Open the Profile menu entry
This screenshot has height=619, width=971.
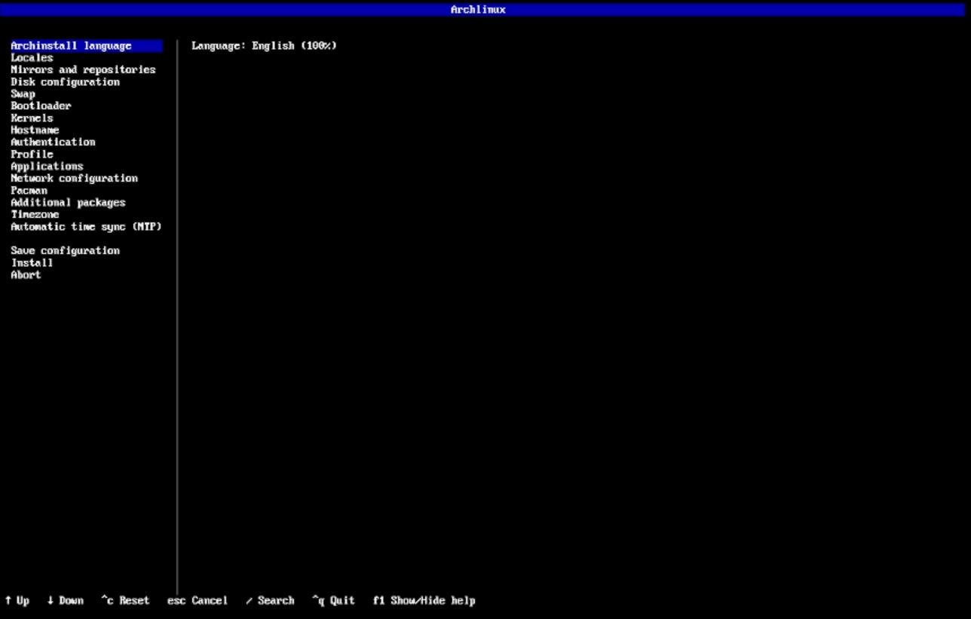tap(32, 155)
